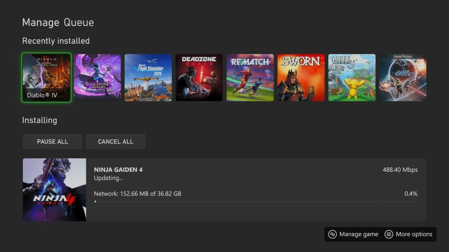The height and width of the screenshot is (252, 449).
Task: Click the Deadzone Rogue cover art
Action: [x=199, y=77]
